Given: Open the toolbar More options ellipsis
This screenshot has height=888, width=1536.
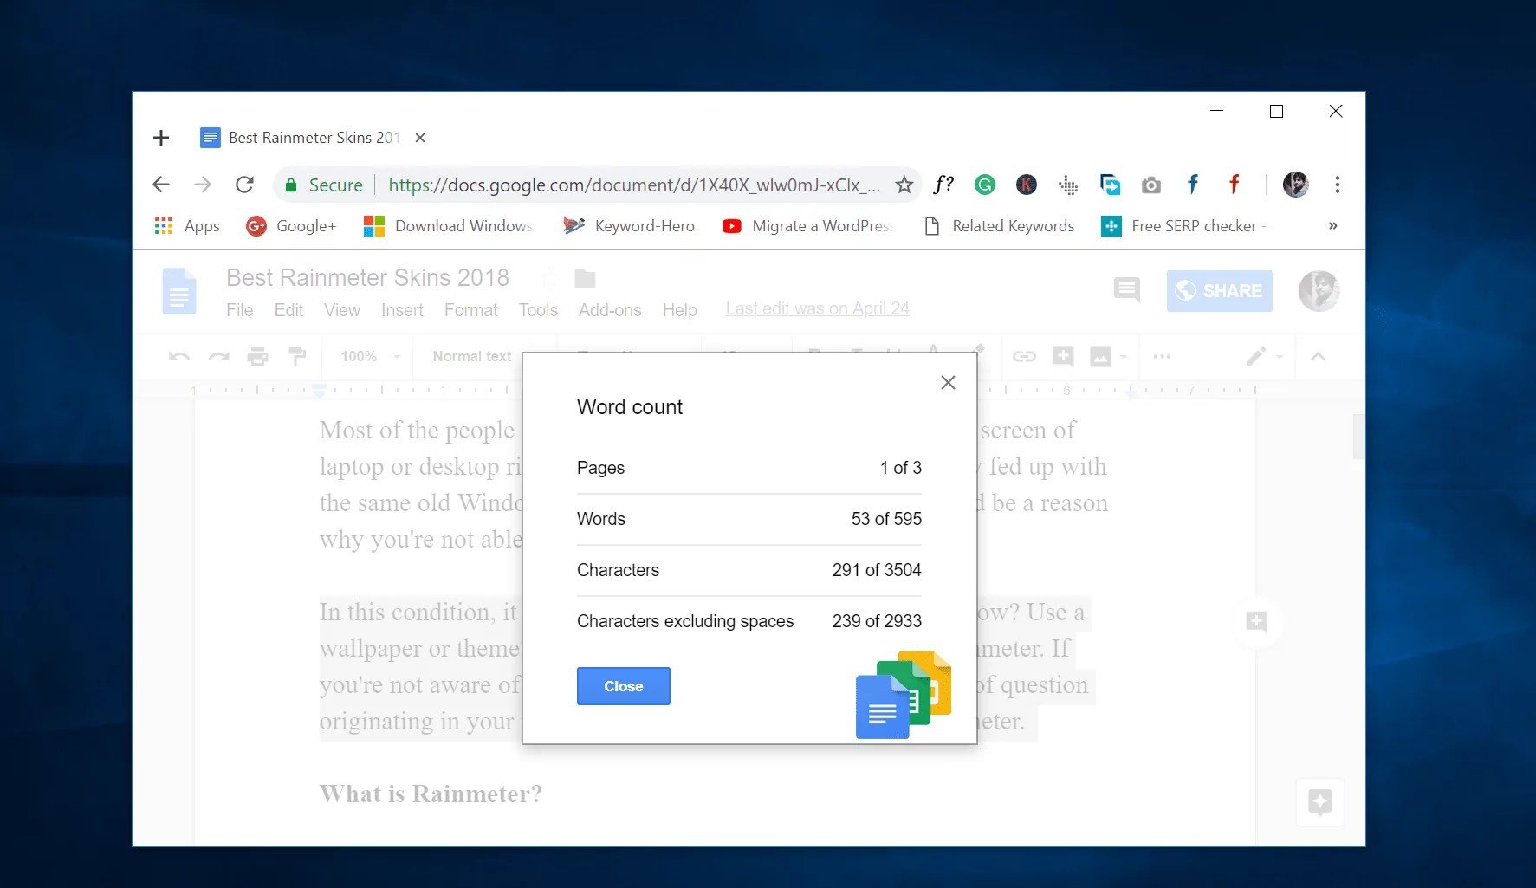Looking at the screenshot, I should (1163, 357).
